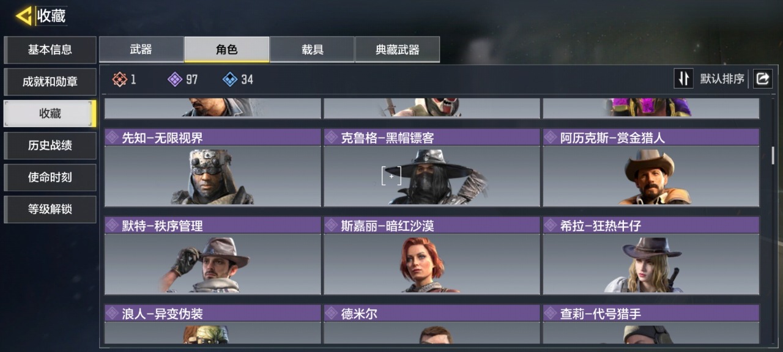This screenshot has height=352, width=783.
Task: Click rarity diamond beside 德米尔
Action: 331,313
